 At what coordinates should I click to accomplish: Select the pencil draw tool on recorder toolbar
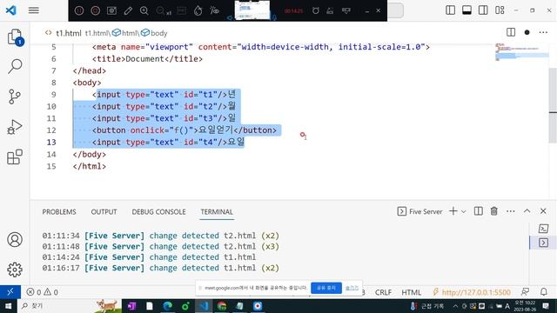128,10
